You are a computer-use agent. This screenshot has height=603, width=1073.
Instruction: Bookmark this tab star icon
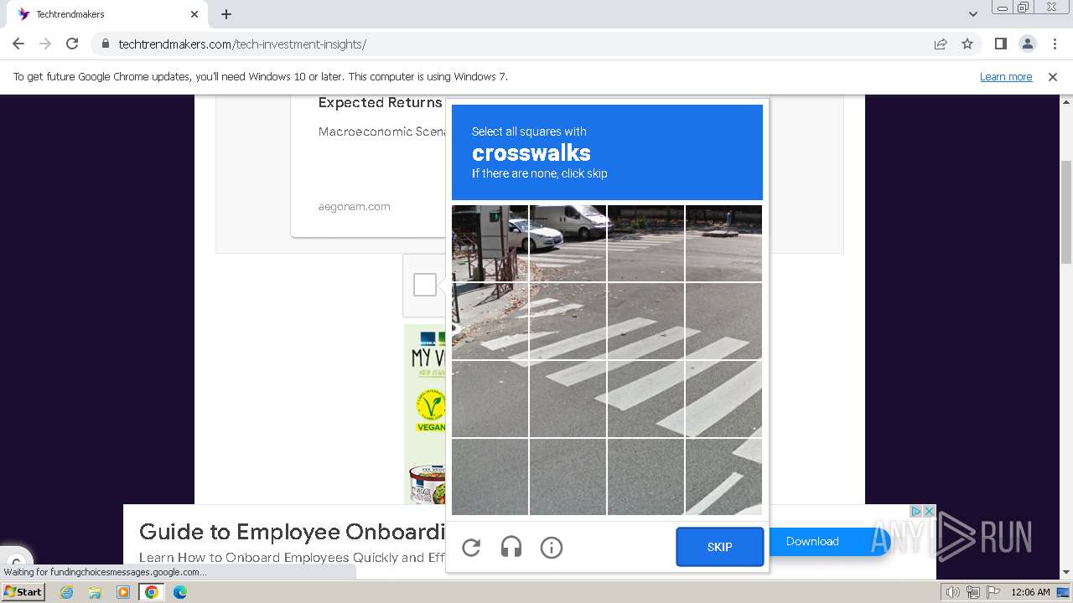pyautogui.click(x=967, y=44)
